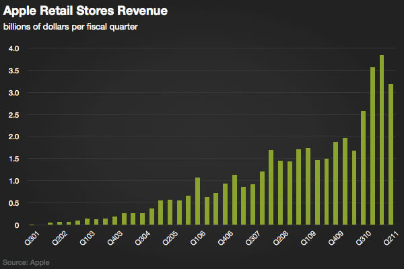Screen dimensions: 404x269
Task: Click the Q103 x-axis label
Action: [x=87, y=238]
